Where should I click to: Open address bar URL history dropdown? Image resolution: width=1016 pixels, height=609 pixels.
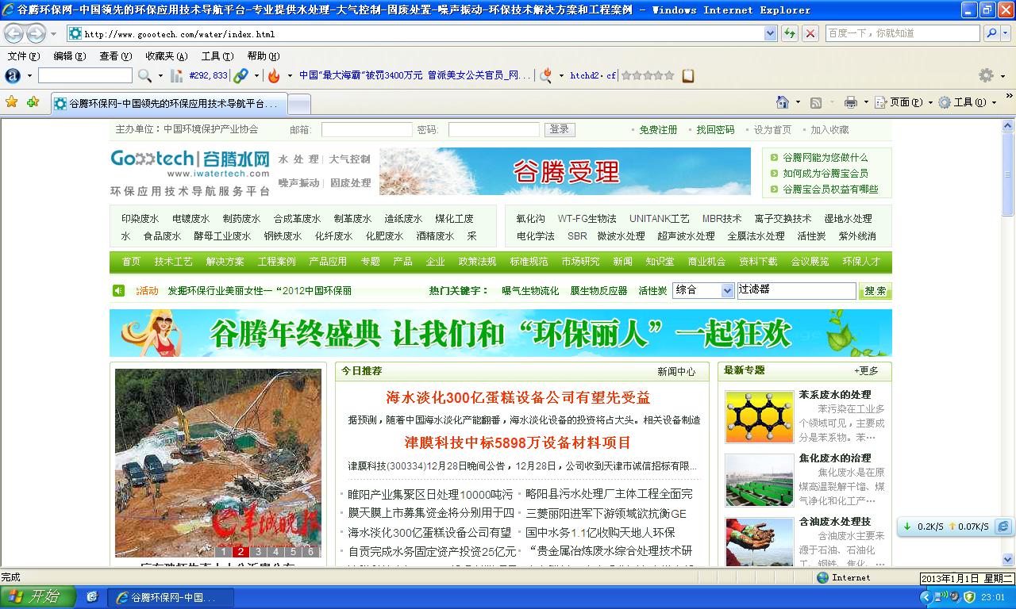pos(770,33)
